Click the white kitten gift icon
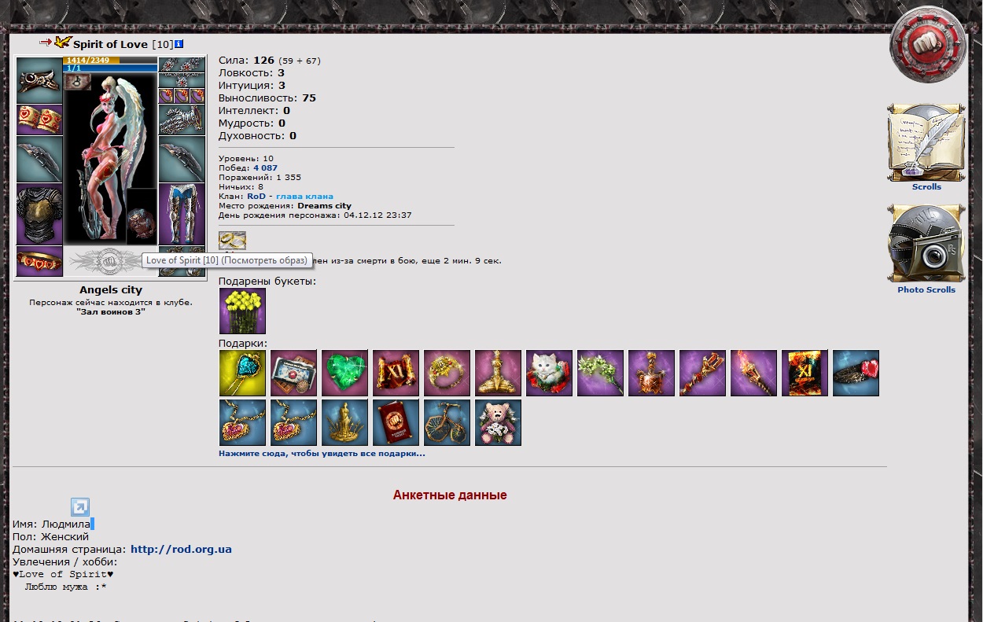The width and height of the screenshot is (983, 622). [549, 373]
